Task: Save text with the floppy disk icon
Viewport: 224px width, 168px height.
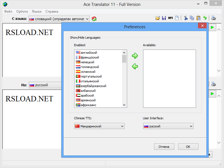Action: point(164,18)
